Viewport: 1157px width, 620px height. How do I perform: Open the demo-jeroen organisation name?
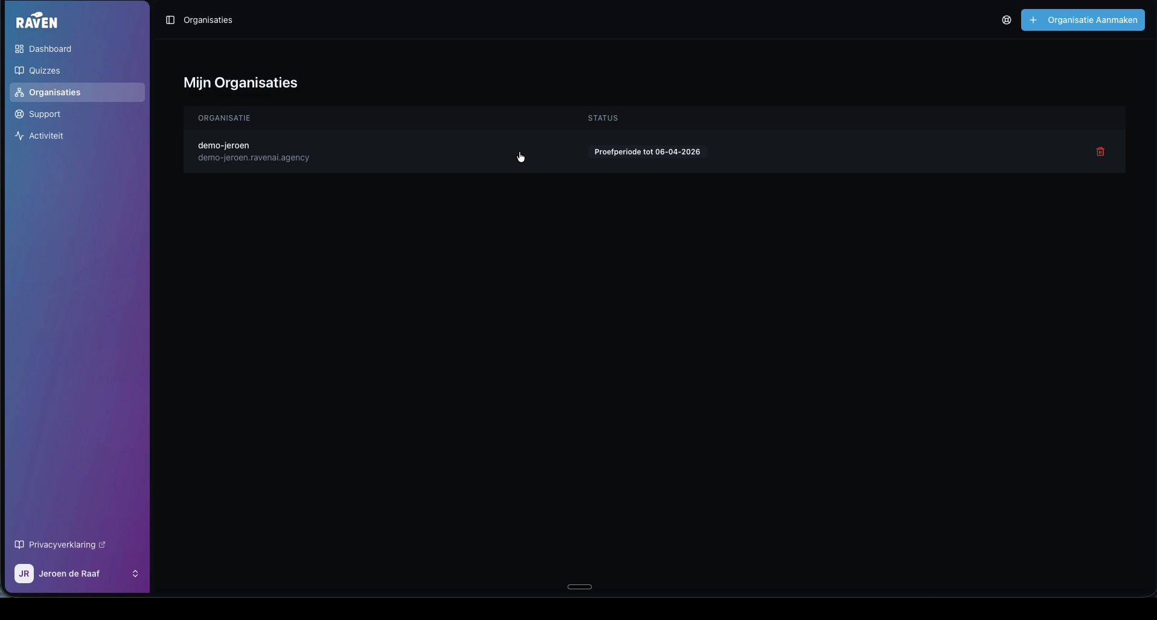click(223, 145)
